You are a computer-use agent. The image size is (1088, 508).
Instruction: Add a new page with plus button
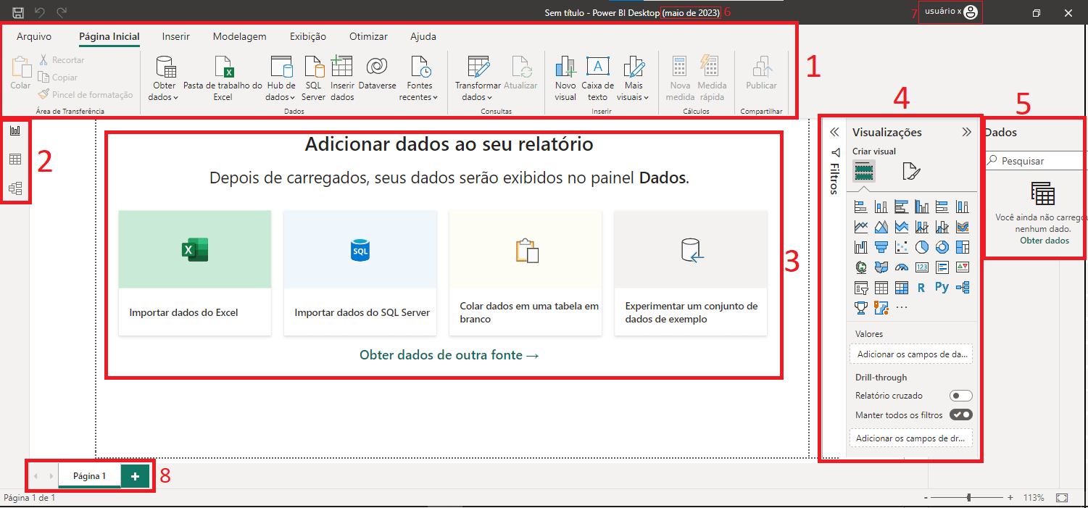(x=136, y=476)
